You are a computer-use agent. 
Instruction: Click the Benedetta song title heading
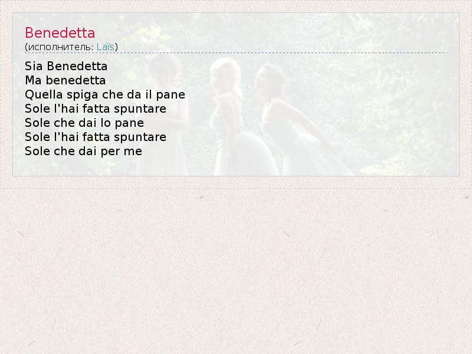pyautogui.click(x=60, y=33)
